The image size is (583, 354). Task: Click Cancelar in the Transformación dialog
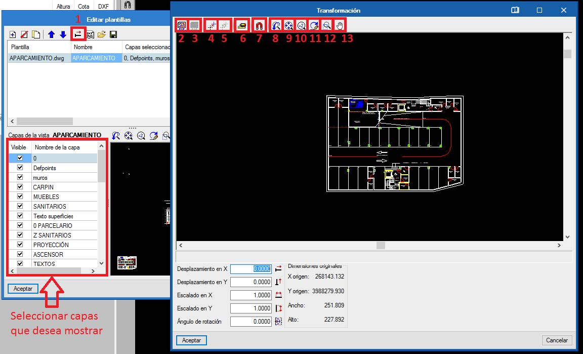click(557, 340)
